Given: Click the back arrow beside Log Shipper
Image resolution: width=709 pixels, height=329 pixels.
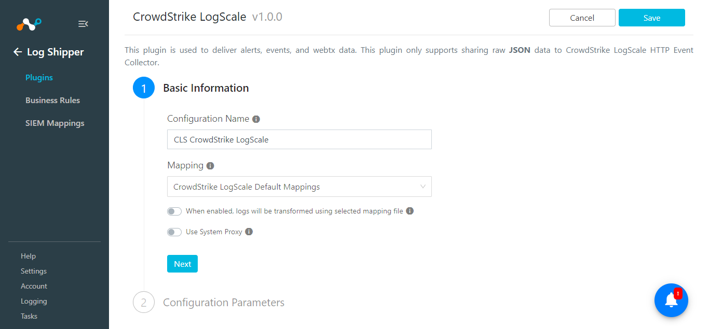Looking at the screenshot, I should tap(18, 52).
